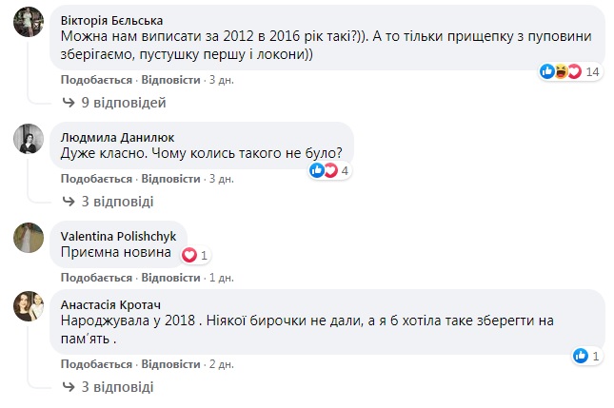Screen dimensions: 614x408
Task: Open Valentina Polishchyk's profile picture
Action: pyautogui.click(x=28, y=237)
